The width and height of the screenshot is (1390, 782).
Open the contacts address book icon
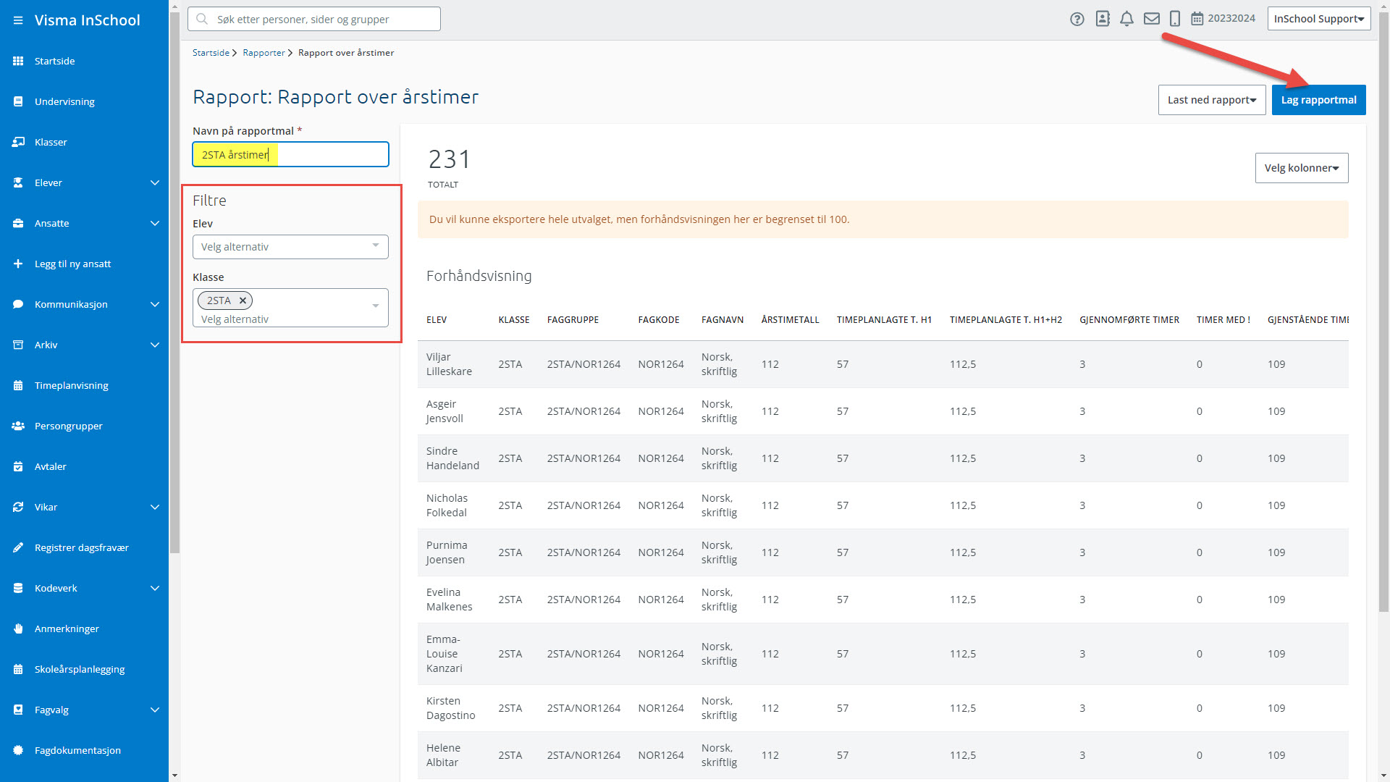point(1103,19)
